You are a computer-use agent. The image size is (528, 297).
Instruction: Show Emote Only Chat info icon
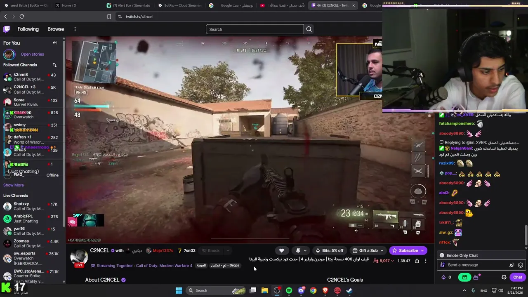pyautogui.click(x=442, y=255)
